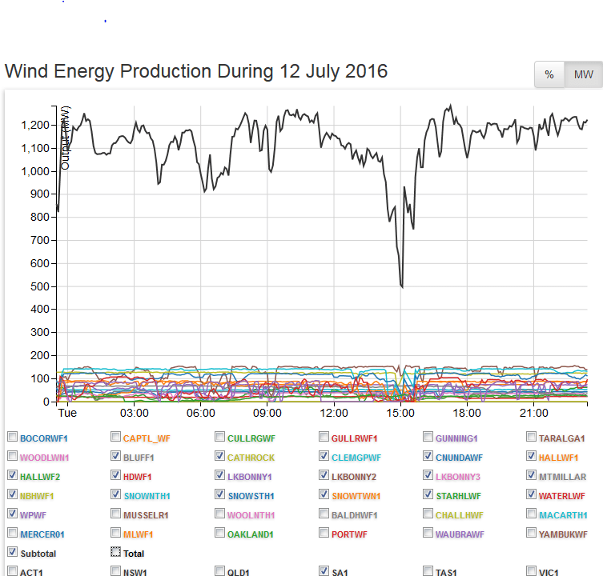The width and height of the screenshot is (603, 576).
Task: Toggle the CATHROCK series off
Action: click(221, 457)
